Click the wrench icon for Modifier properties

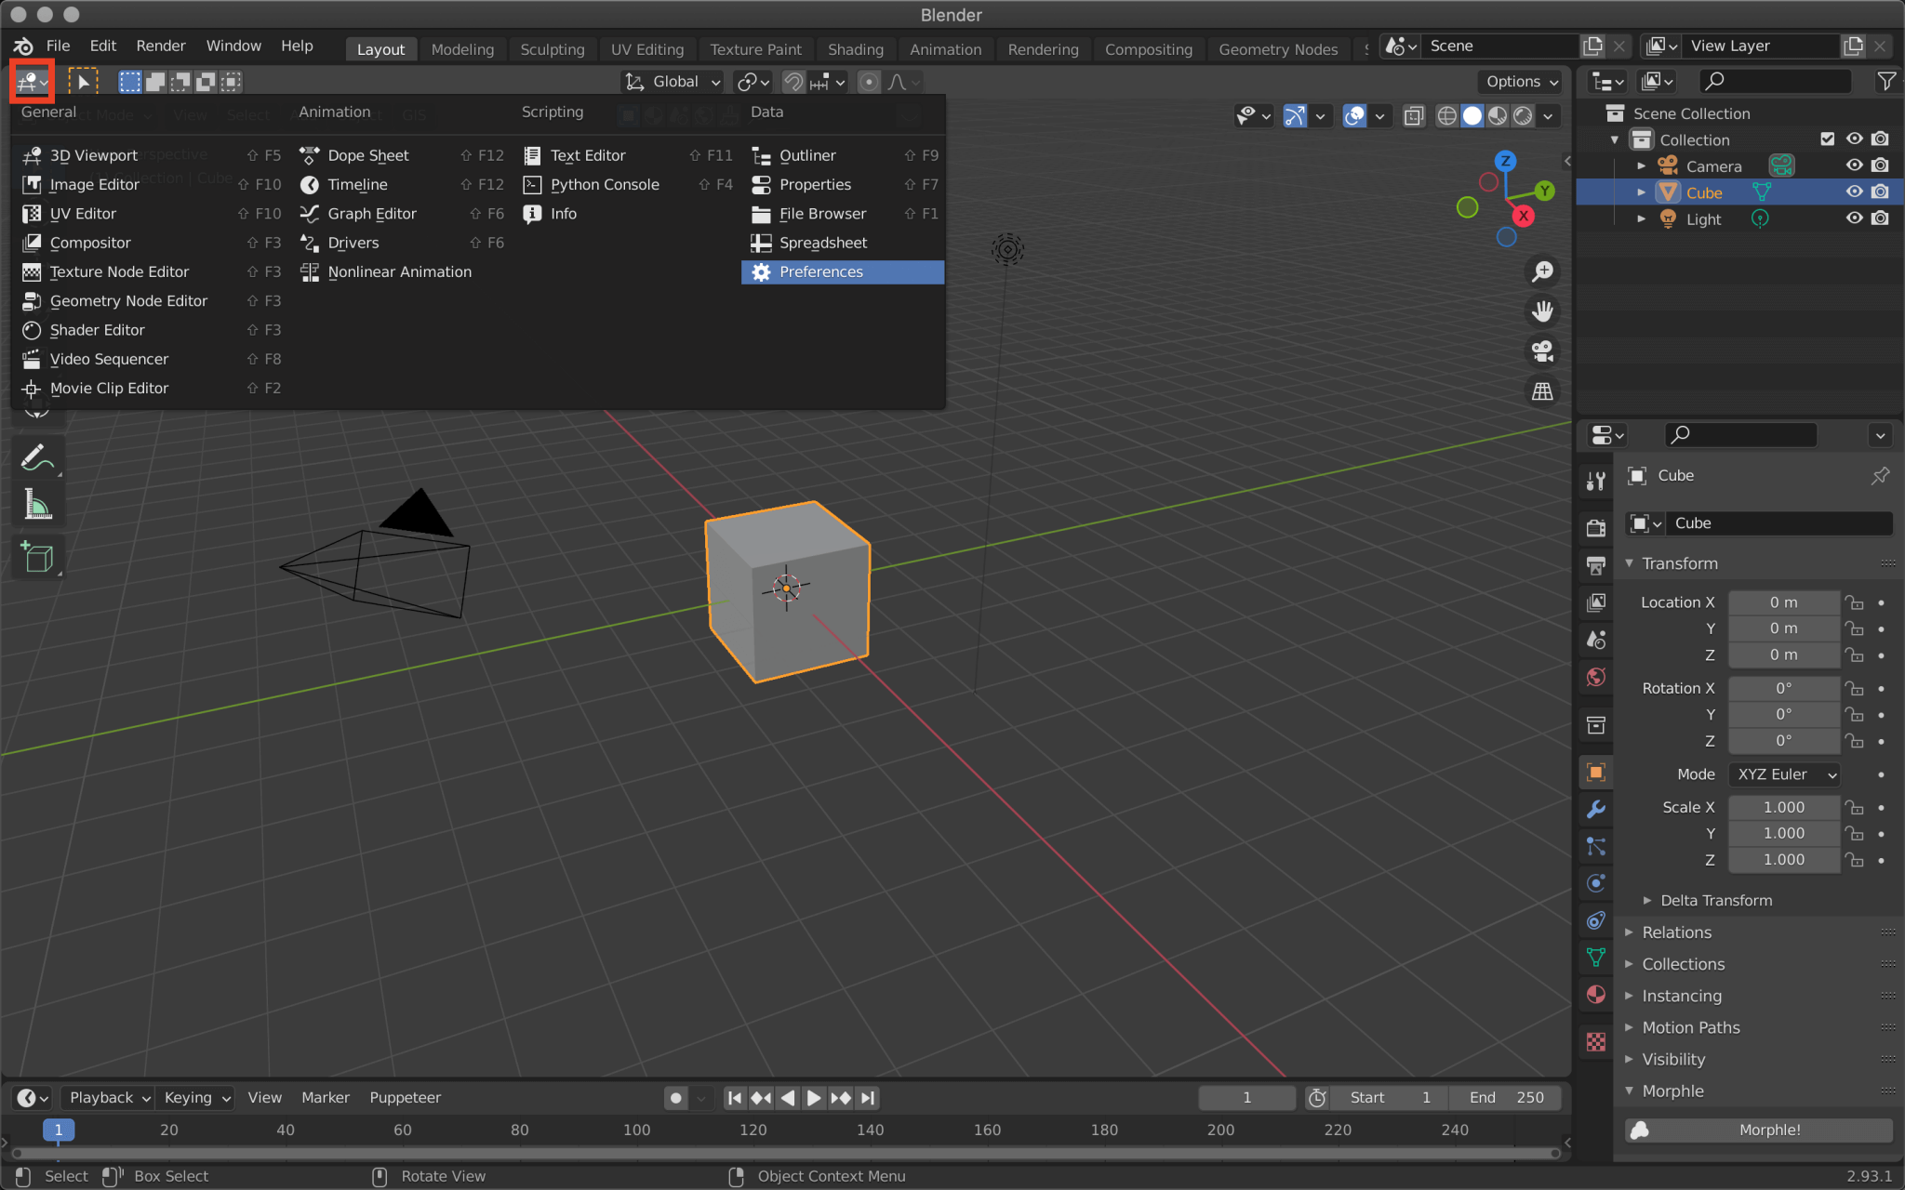[1596, 810]
